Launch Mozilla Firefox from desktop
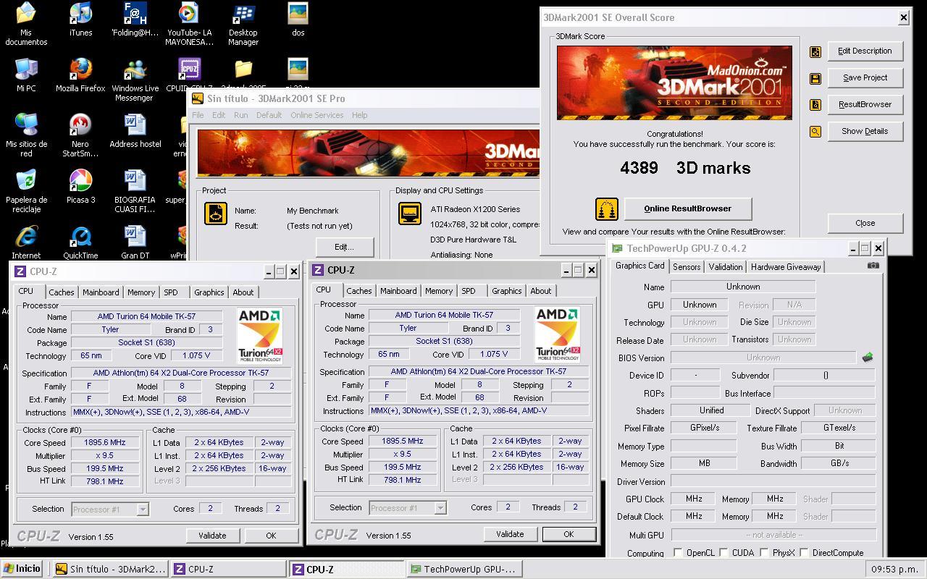Image resolution: width=927 pixels, height=579 pixels. [x=80, y=75]
